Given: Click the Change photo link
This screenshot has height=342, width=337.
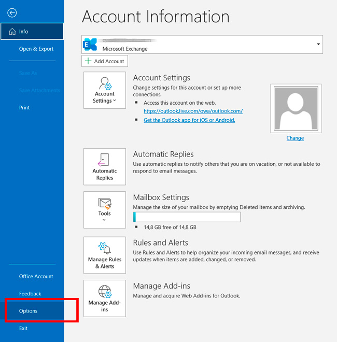Looking at the screenshot, I should coord(295,138).
